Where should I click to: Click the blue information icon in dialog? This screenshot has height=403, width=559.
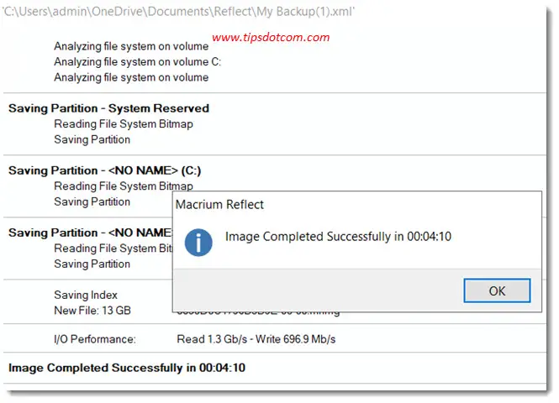198,243
